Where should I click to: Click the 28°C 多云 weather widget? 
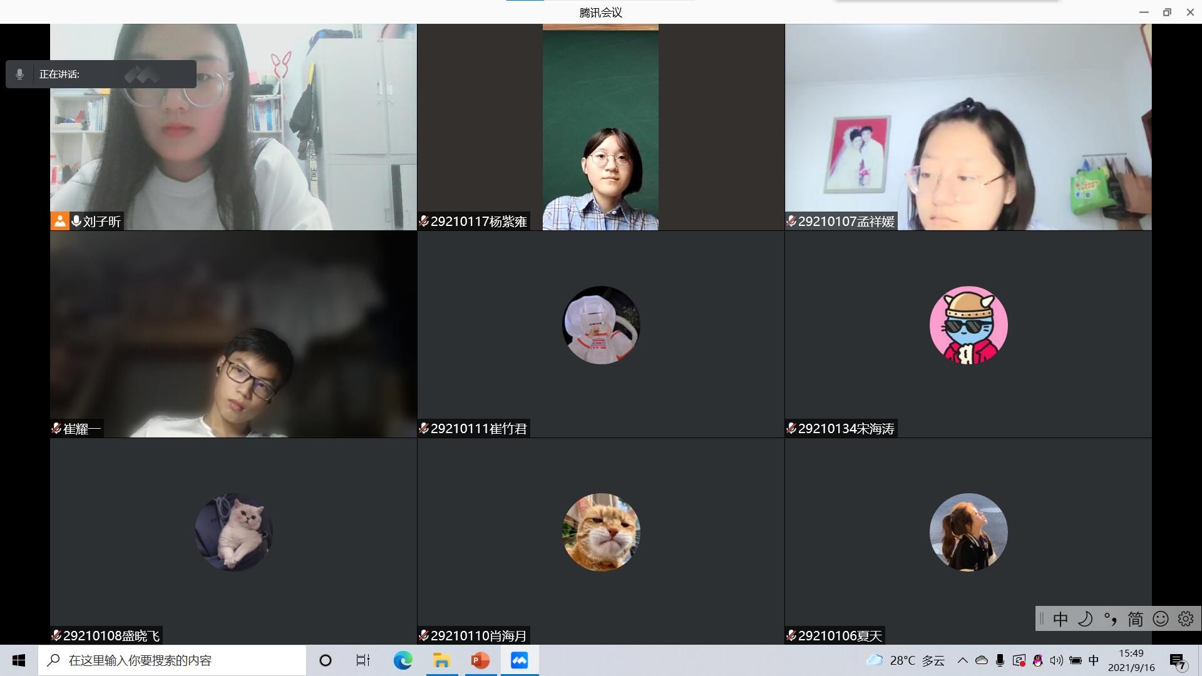pos(905,660)
